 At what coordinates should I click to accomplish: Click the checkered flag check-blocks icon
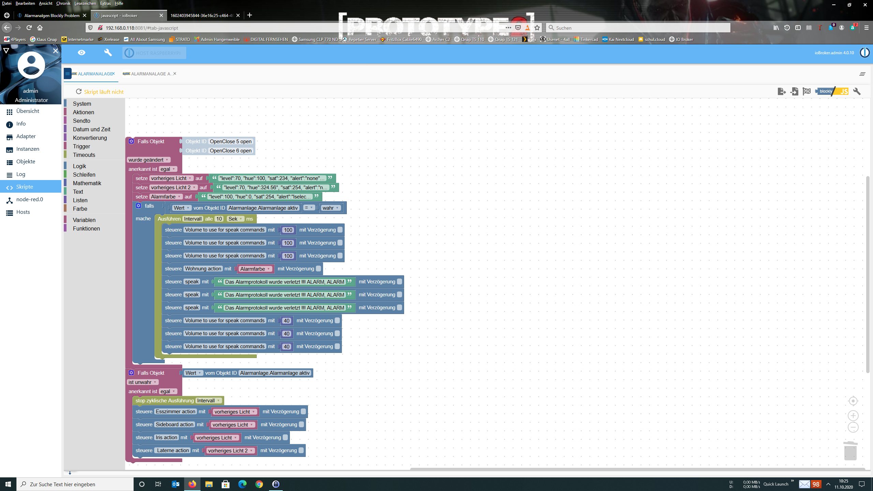tap(807, 91)
